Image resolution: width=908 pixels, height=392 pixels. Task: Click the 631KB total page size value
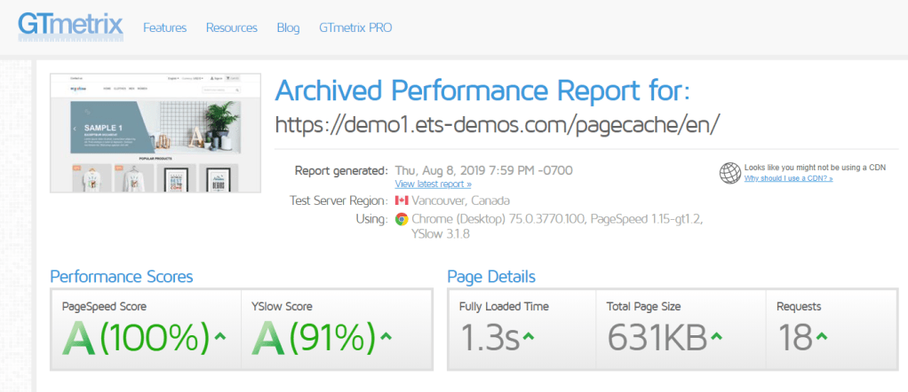(x=657, y=337)
